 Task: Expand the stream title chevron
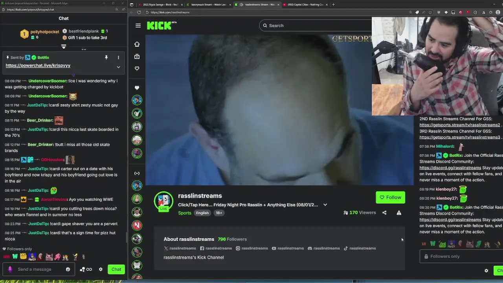(x=325, y=205)
